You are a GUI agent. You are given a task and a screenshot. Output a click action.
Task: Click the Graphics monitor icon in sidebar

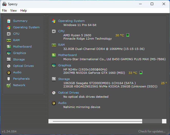9,53
